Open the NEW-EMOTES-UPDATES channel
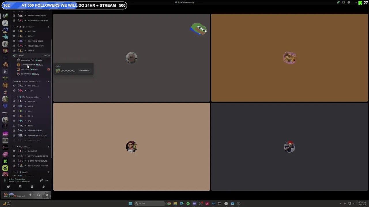This screenshot has width=369, height=207. pos(31,20)
